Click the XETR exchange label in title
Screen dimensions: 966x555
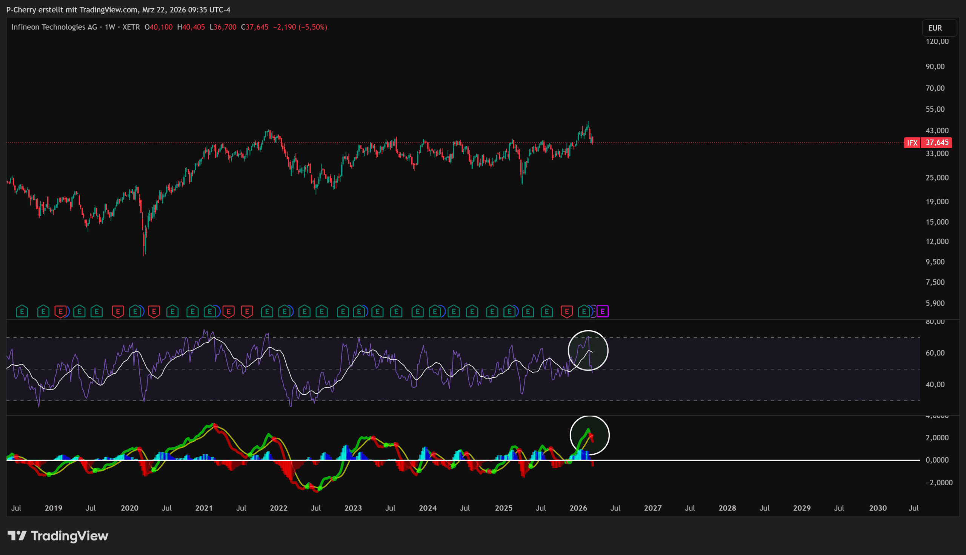point(131,27)
